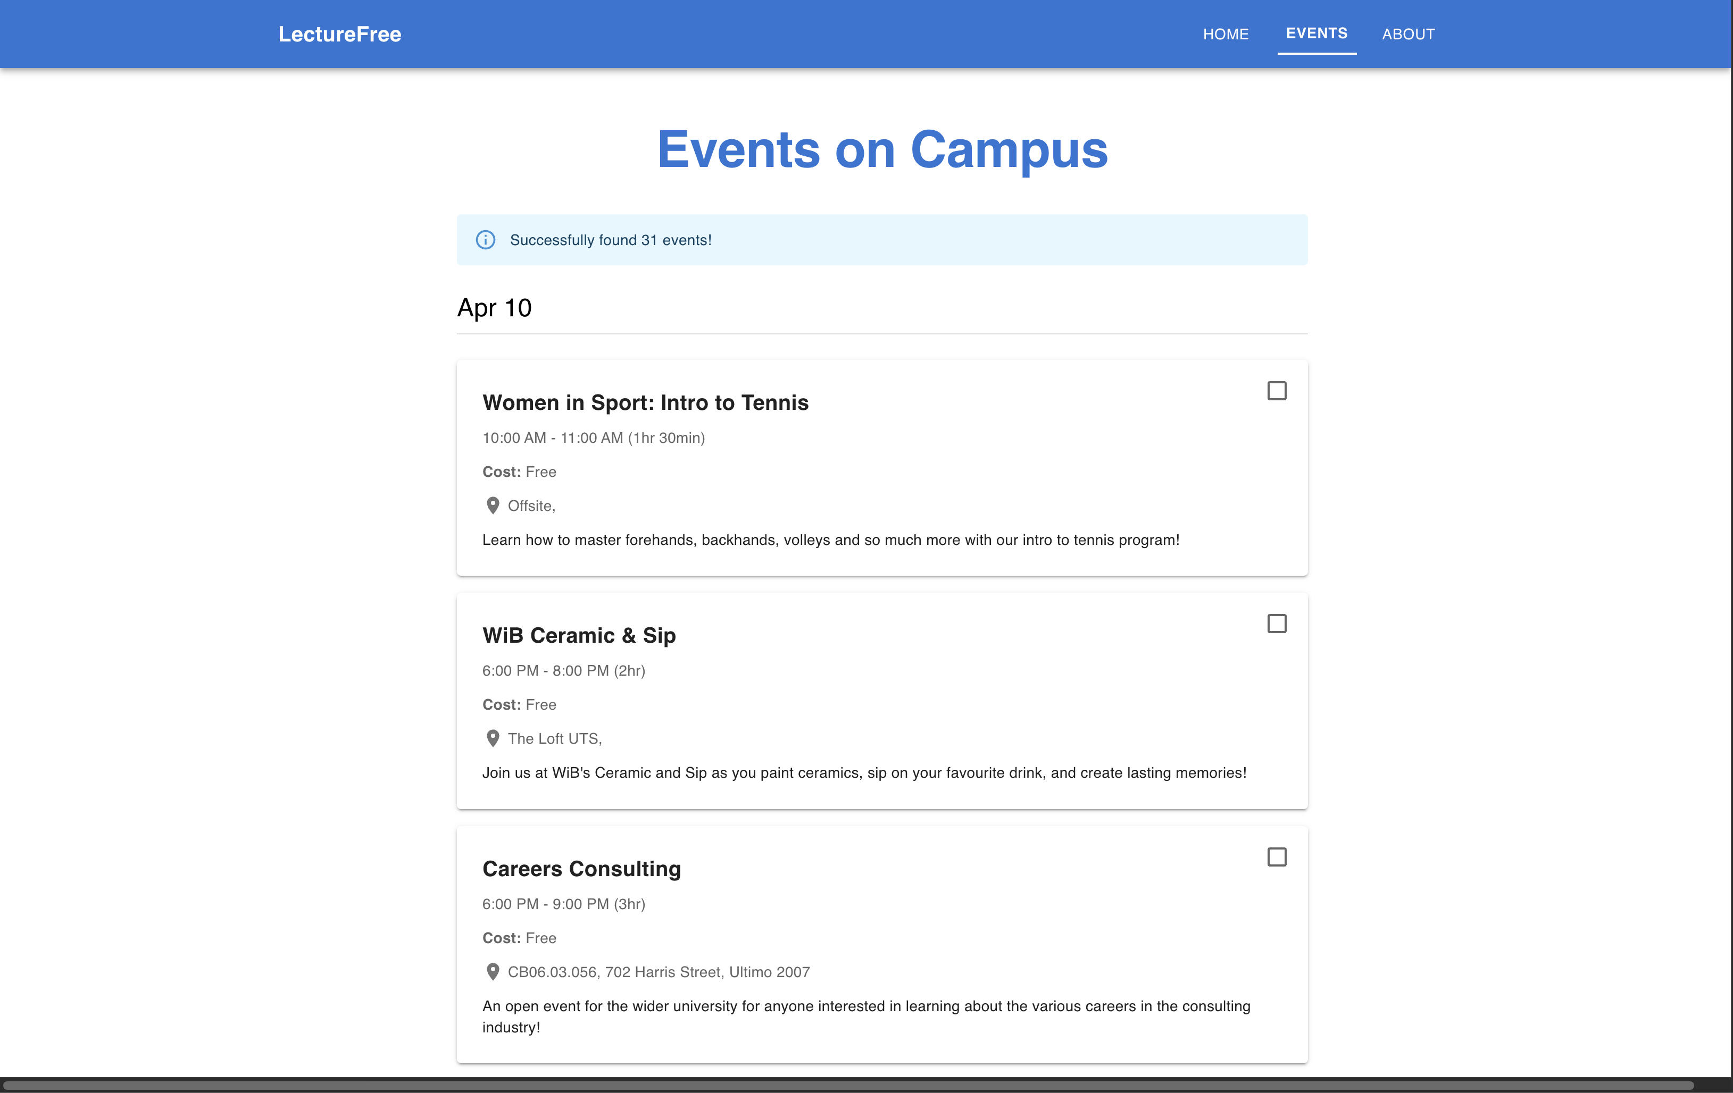Check the Women in Sport: Intro to Tennis checkbox
Image resolution: width=1733 pixels, height=1093 pixels.
1277,390
